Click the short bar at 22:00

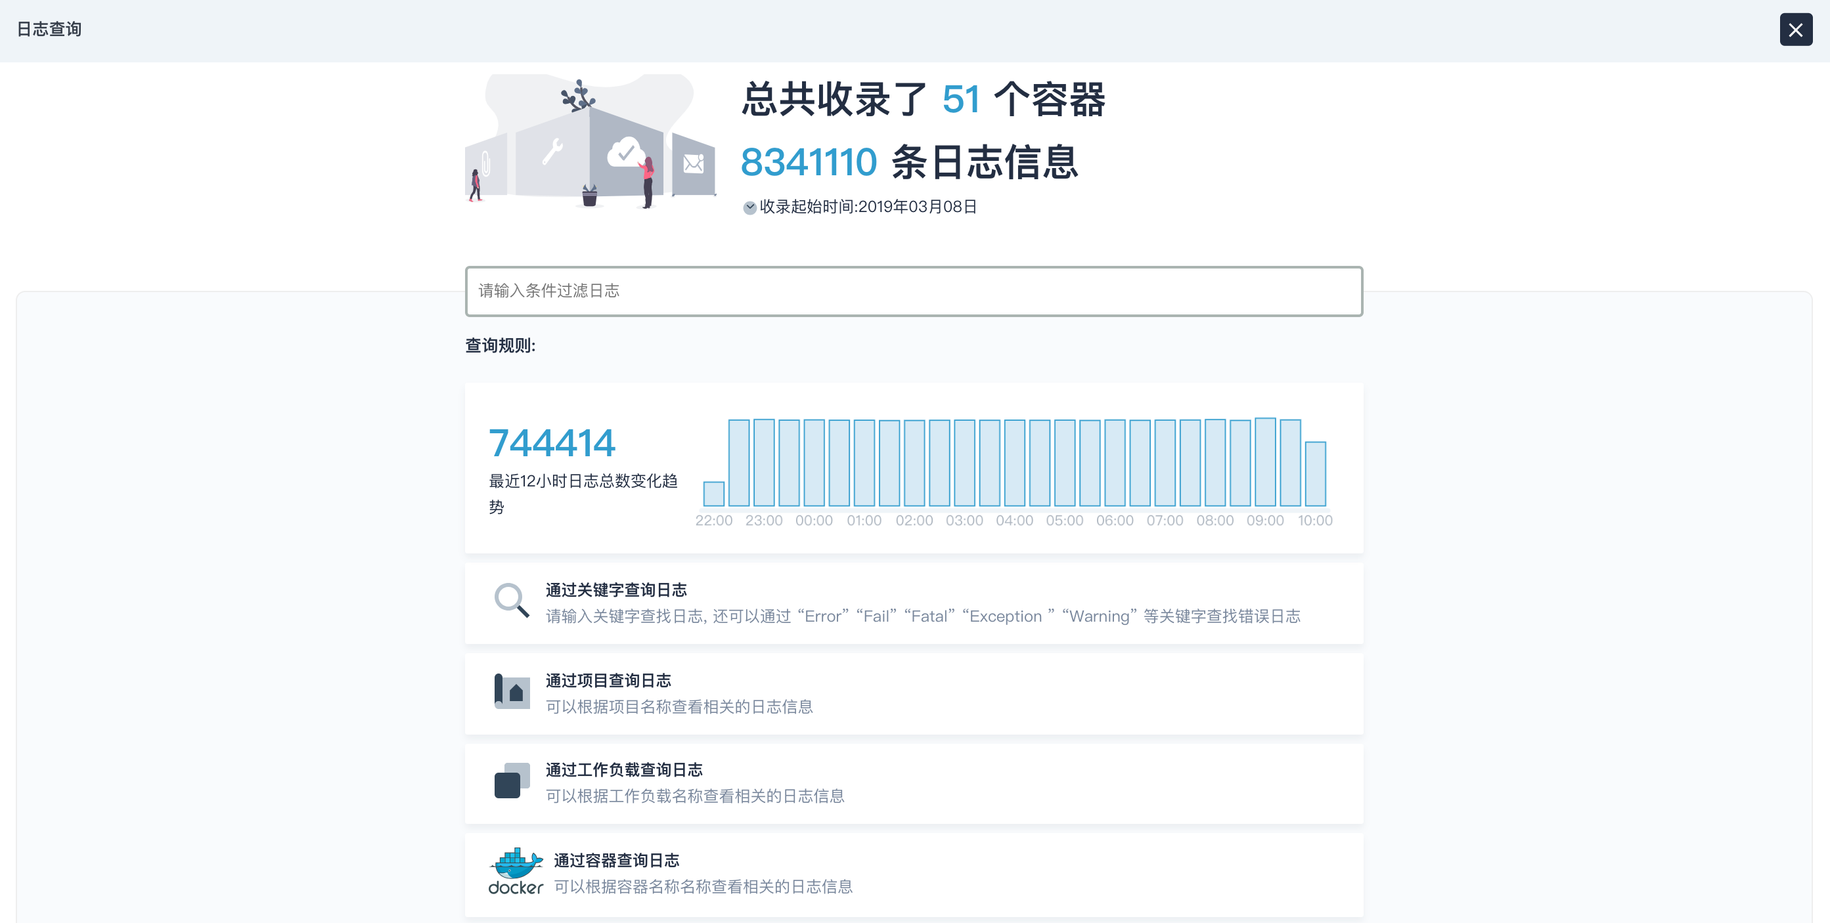pos(713,494)
